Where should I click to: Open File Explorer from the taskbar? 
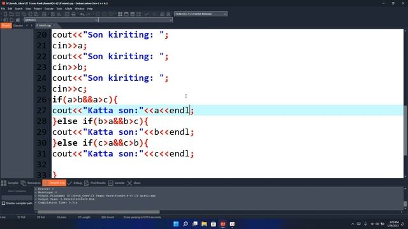(x=204, y=224)
